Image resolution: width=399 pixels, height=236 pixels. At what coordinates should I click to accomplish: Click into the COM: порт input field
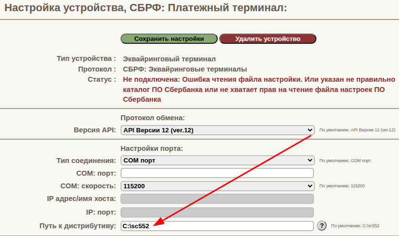(217, 173)
